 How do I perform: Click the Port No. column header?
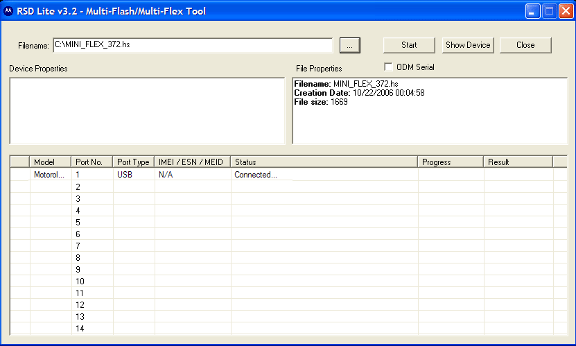(91, 162)
